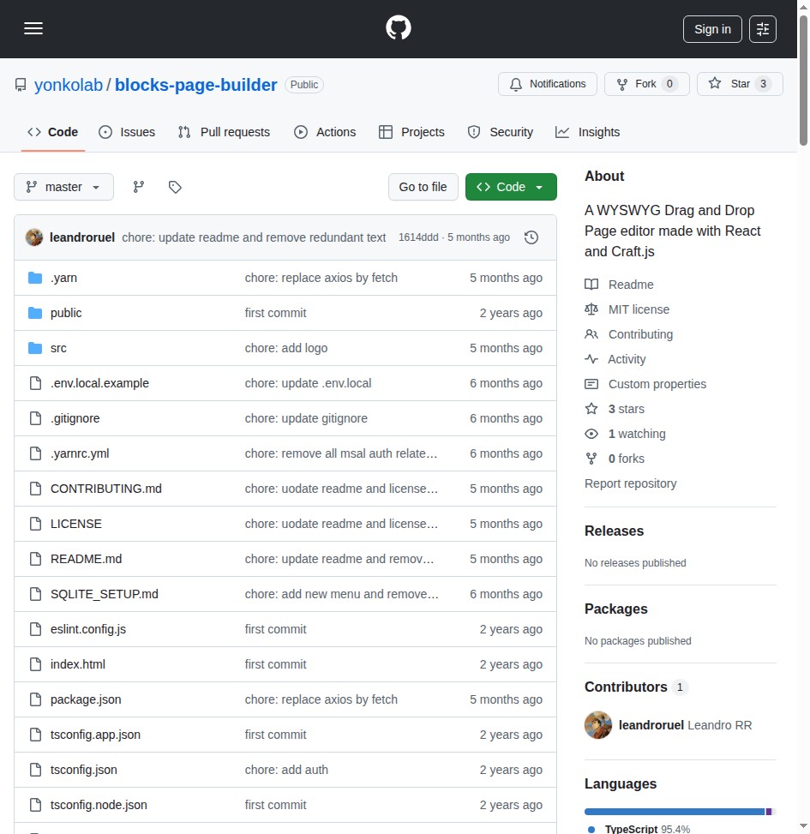
Task: Open commit 1614ddd link
Action: [418, 237]
